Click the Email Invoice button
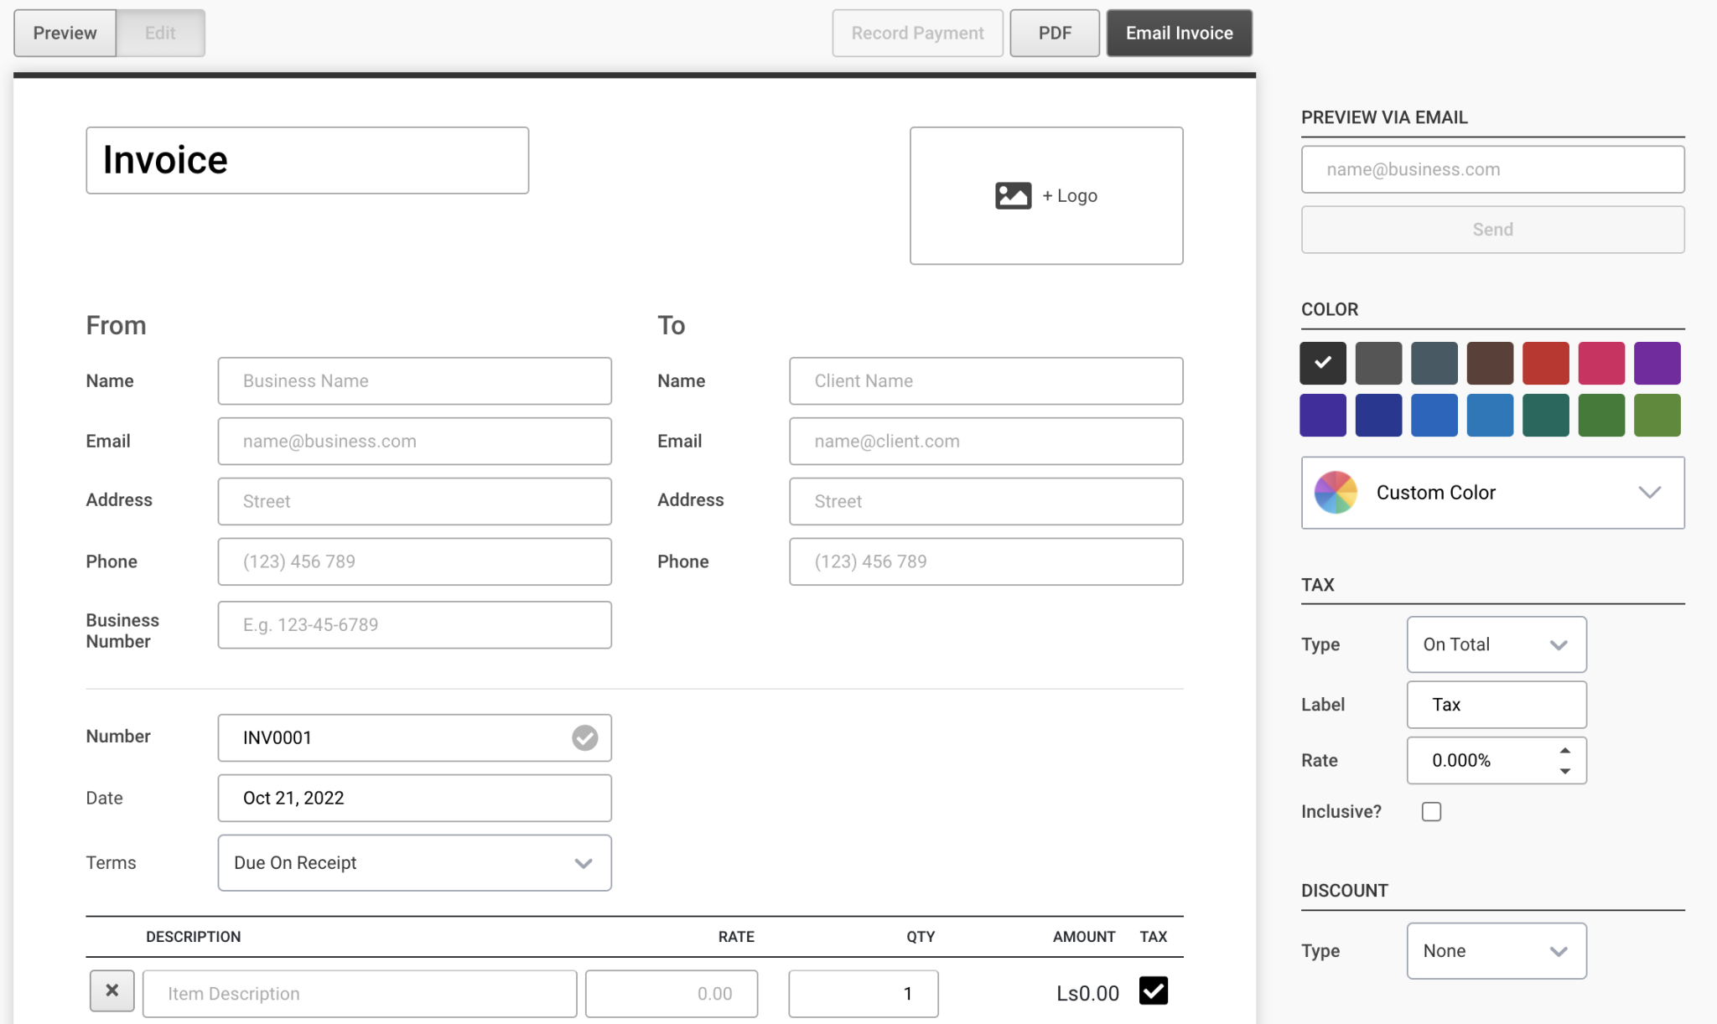 [x=1179, y=34]
